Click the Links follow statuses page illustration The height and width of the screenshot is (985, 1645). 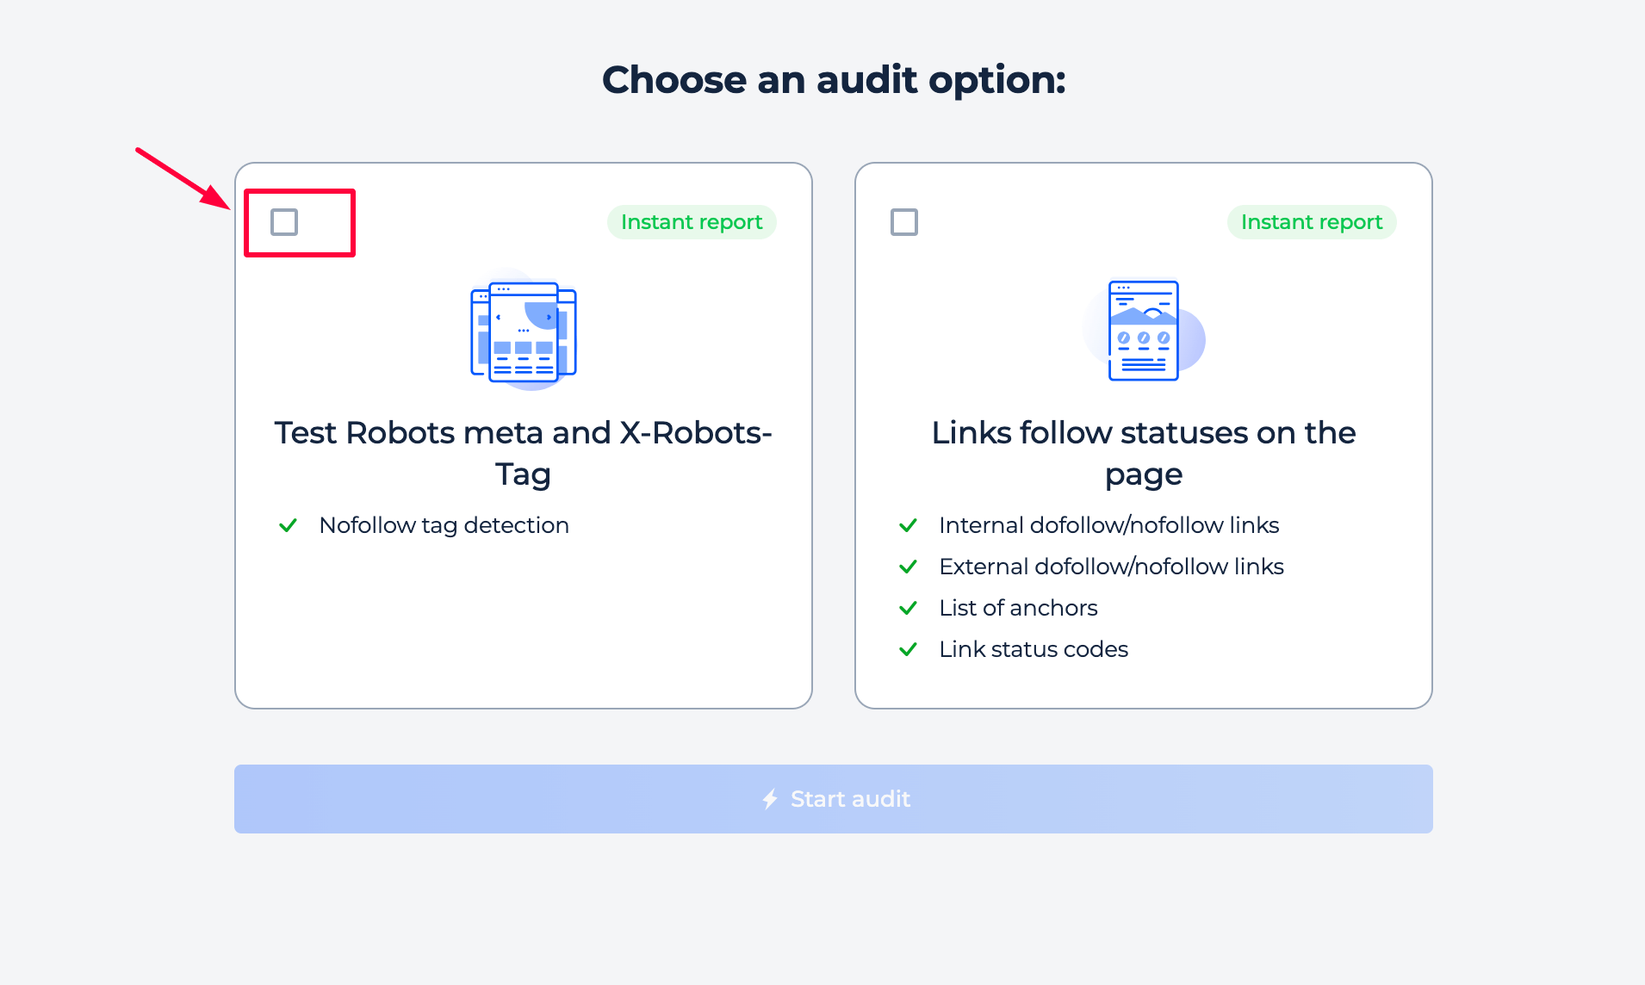click(1144, 331)
